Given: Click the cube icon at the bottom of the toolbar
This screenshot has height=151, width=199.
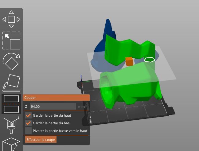Looking at the screenshot, I should (11, 144).
